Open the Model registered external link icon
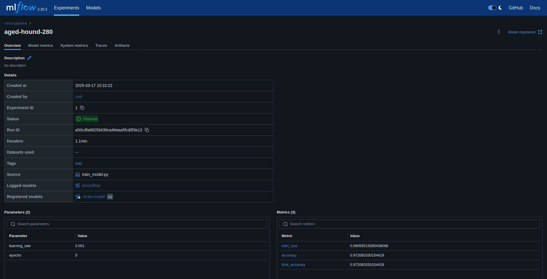This screenshot has height=279, width=547. (x=540, y=32)
